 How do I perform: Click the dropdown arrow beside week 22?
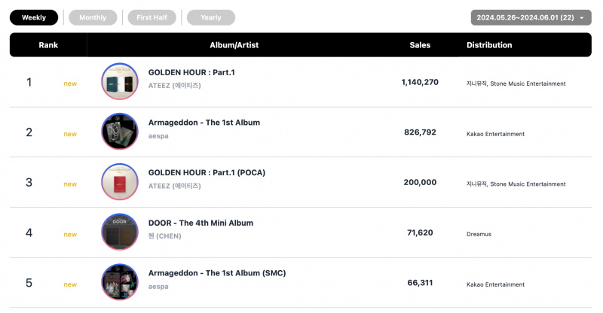tap(582, 18)
